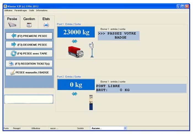Screen dimensions: 193x134
Task: Start (F3) DEUXIEME PESEE
Action: [29, 45]
